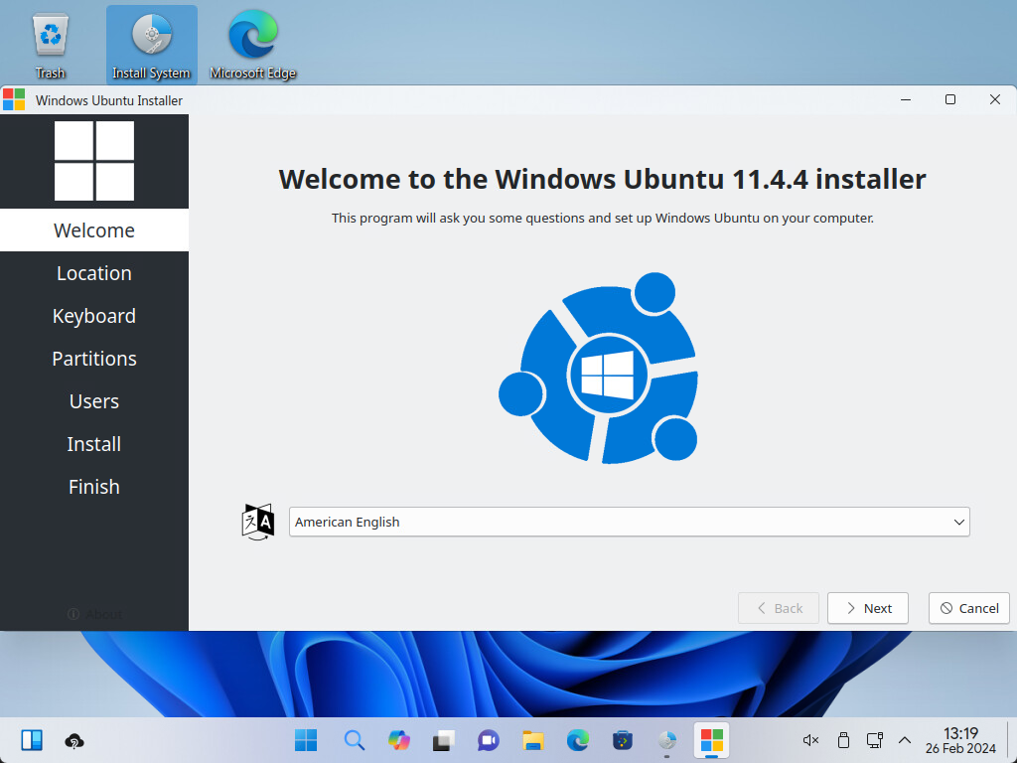This screenshot has height=763, width=1017.
Task: Choose the Users step in sidebar
Action: [x=94, y=401]
